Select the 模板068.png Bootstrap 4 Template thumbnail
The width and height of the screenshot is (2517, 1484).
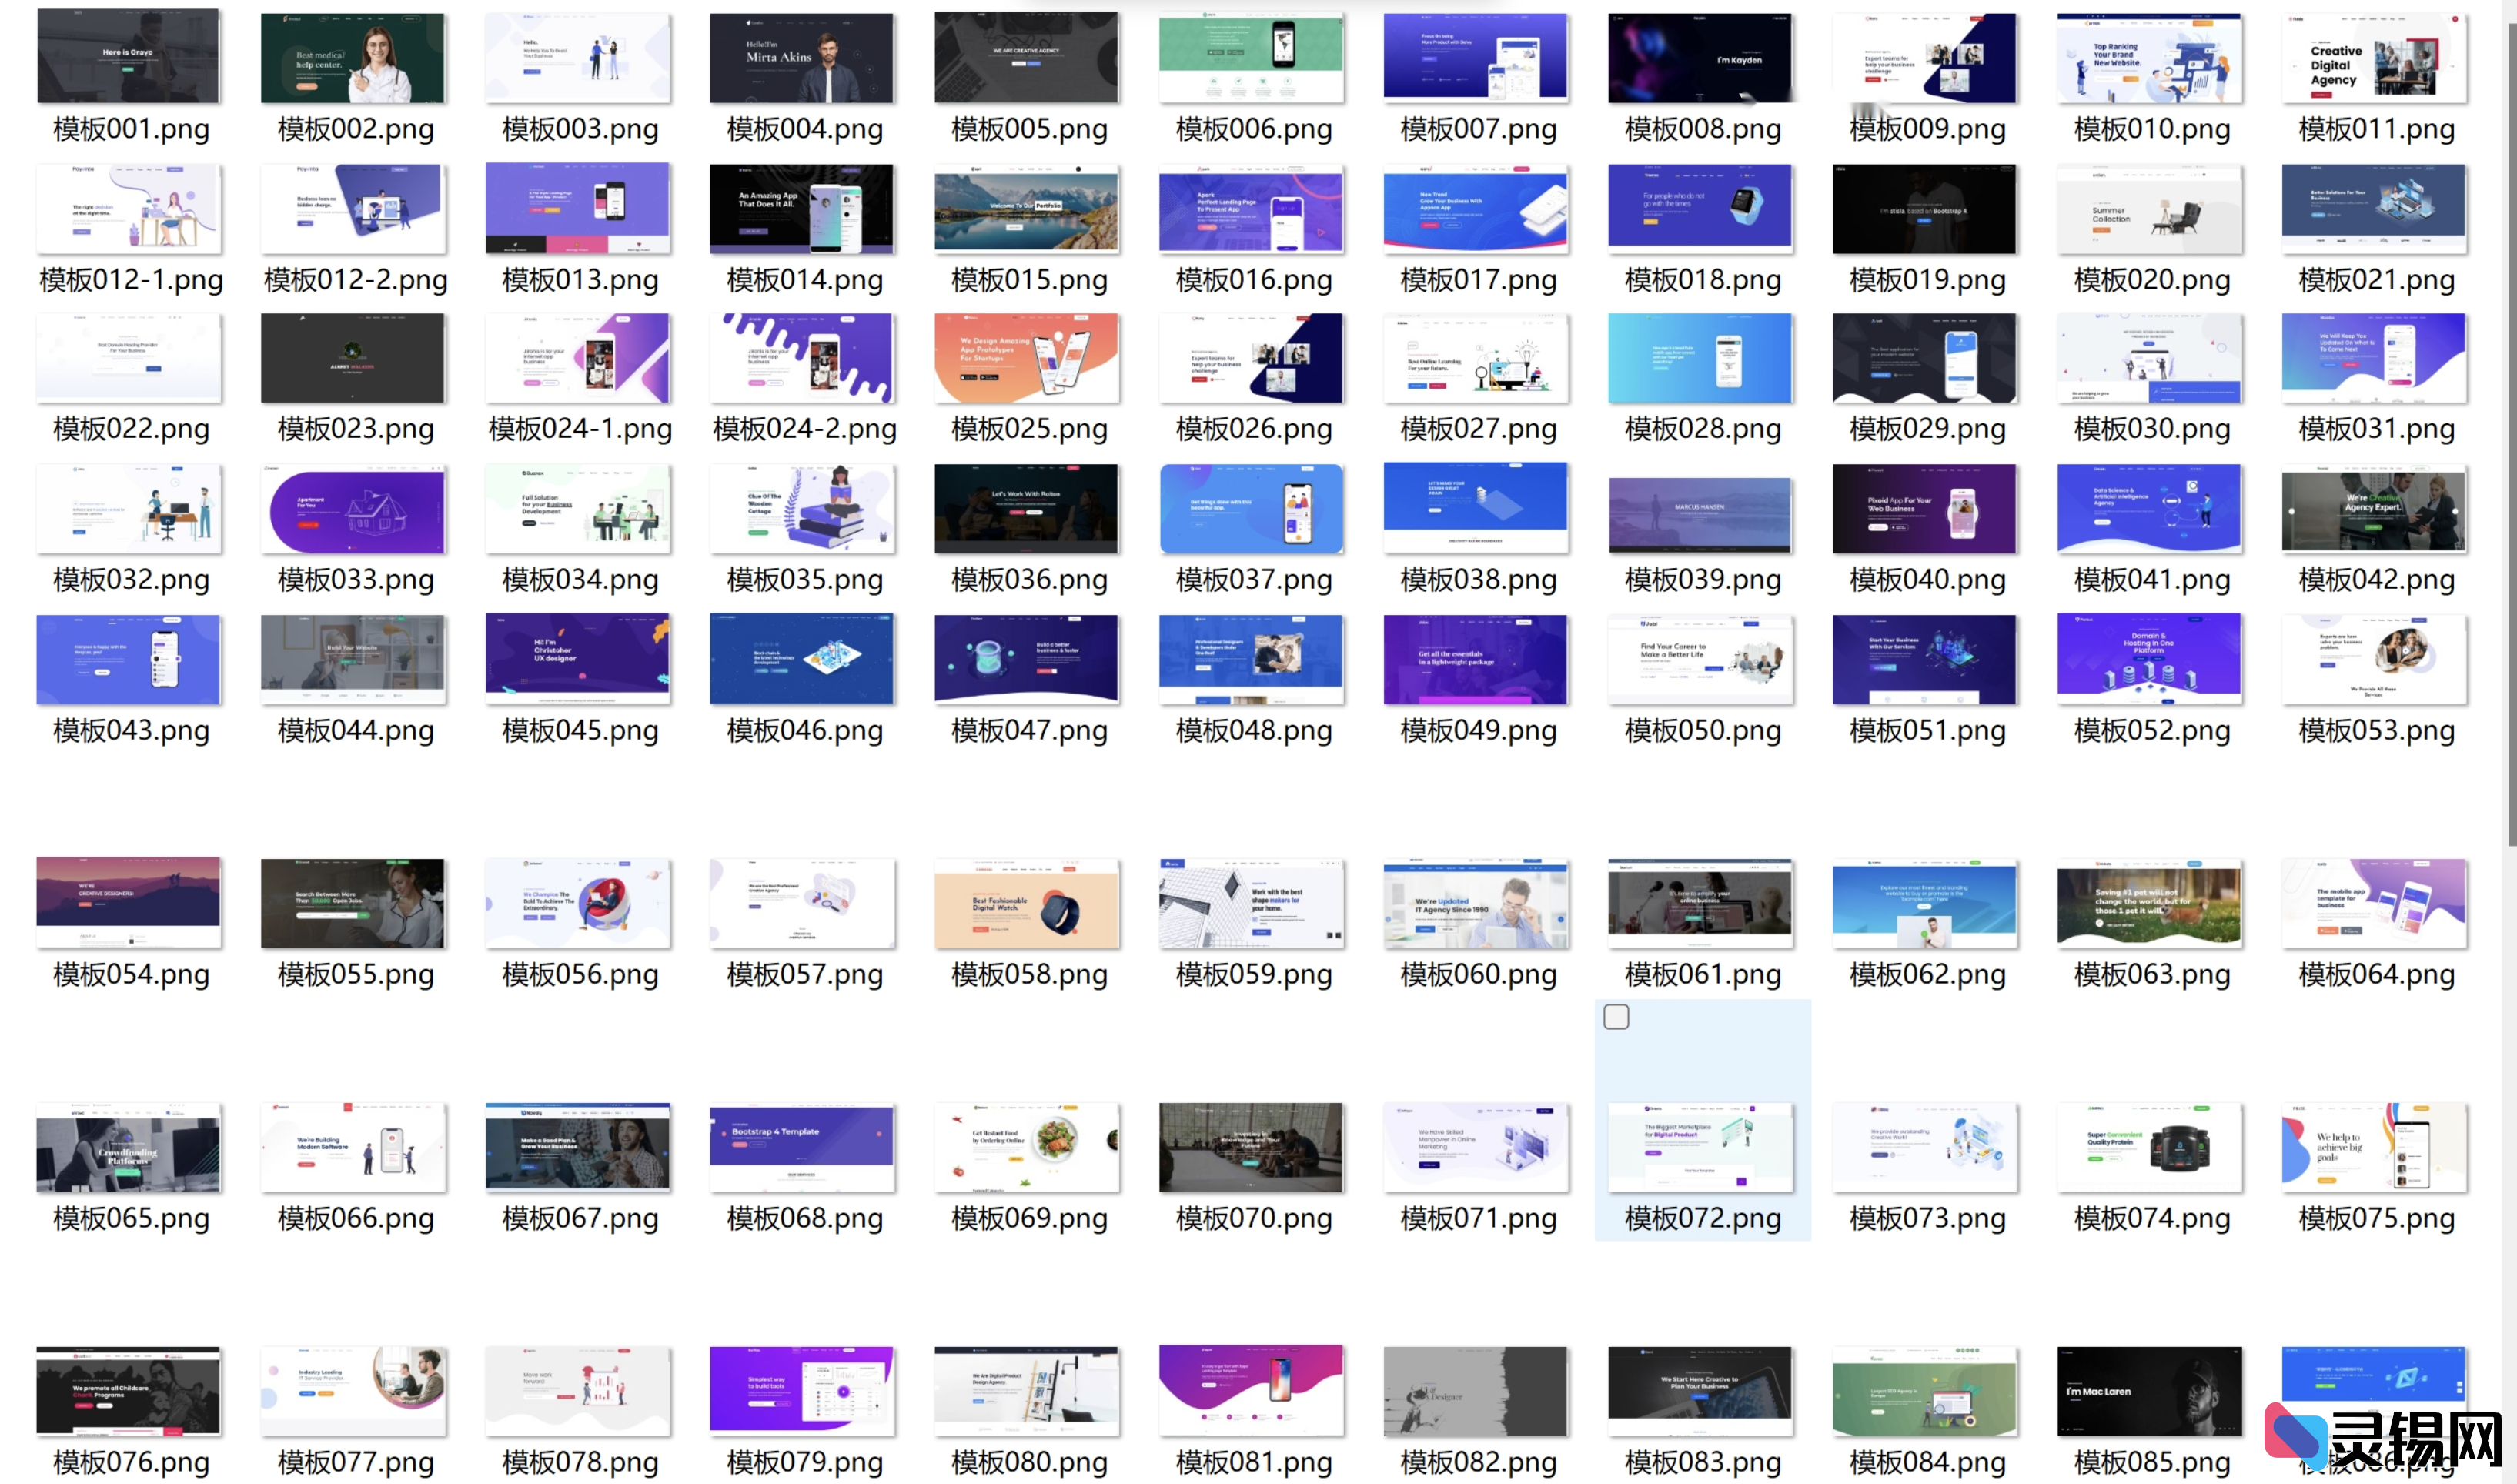point(802,1147)
